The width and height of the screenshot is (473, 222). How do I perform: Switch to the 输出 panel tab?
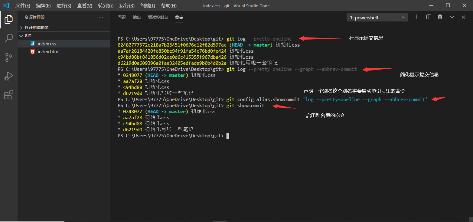[x=137, y=17]
